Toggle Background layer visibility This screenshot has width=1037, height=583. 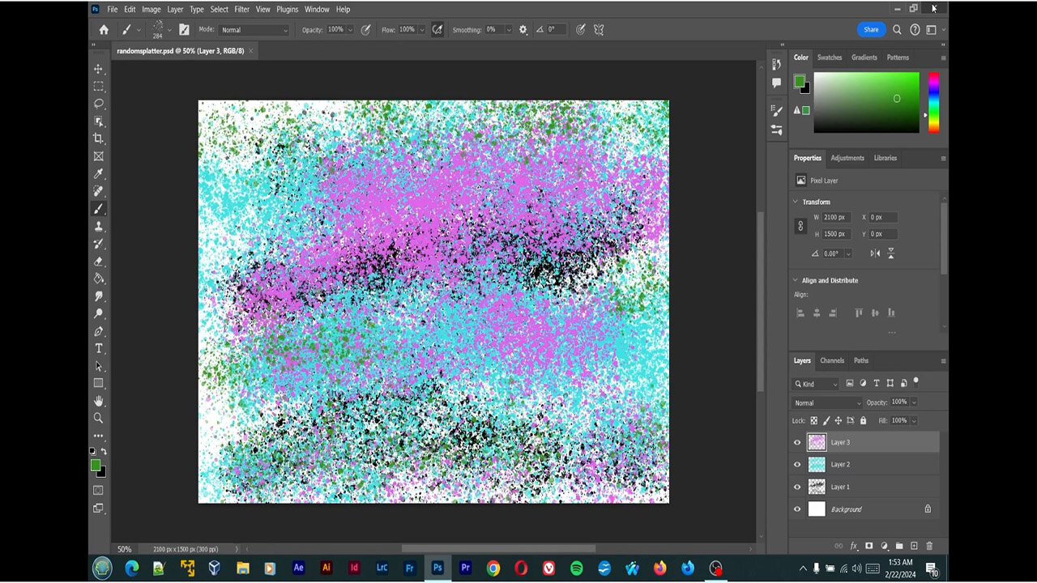click(x=797, y=509)
